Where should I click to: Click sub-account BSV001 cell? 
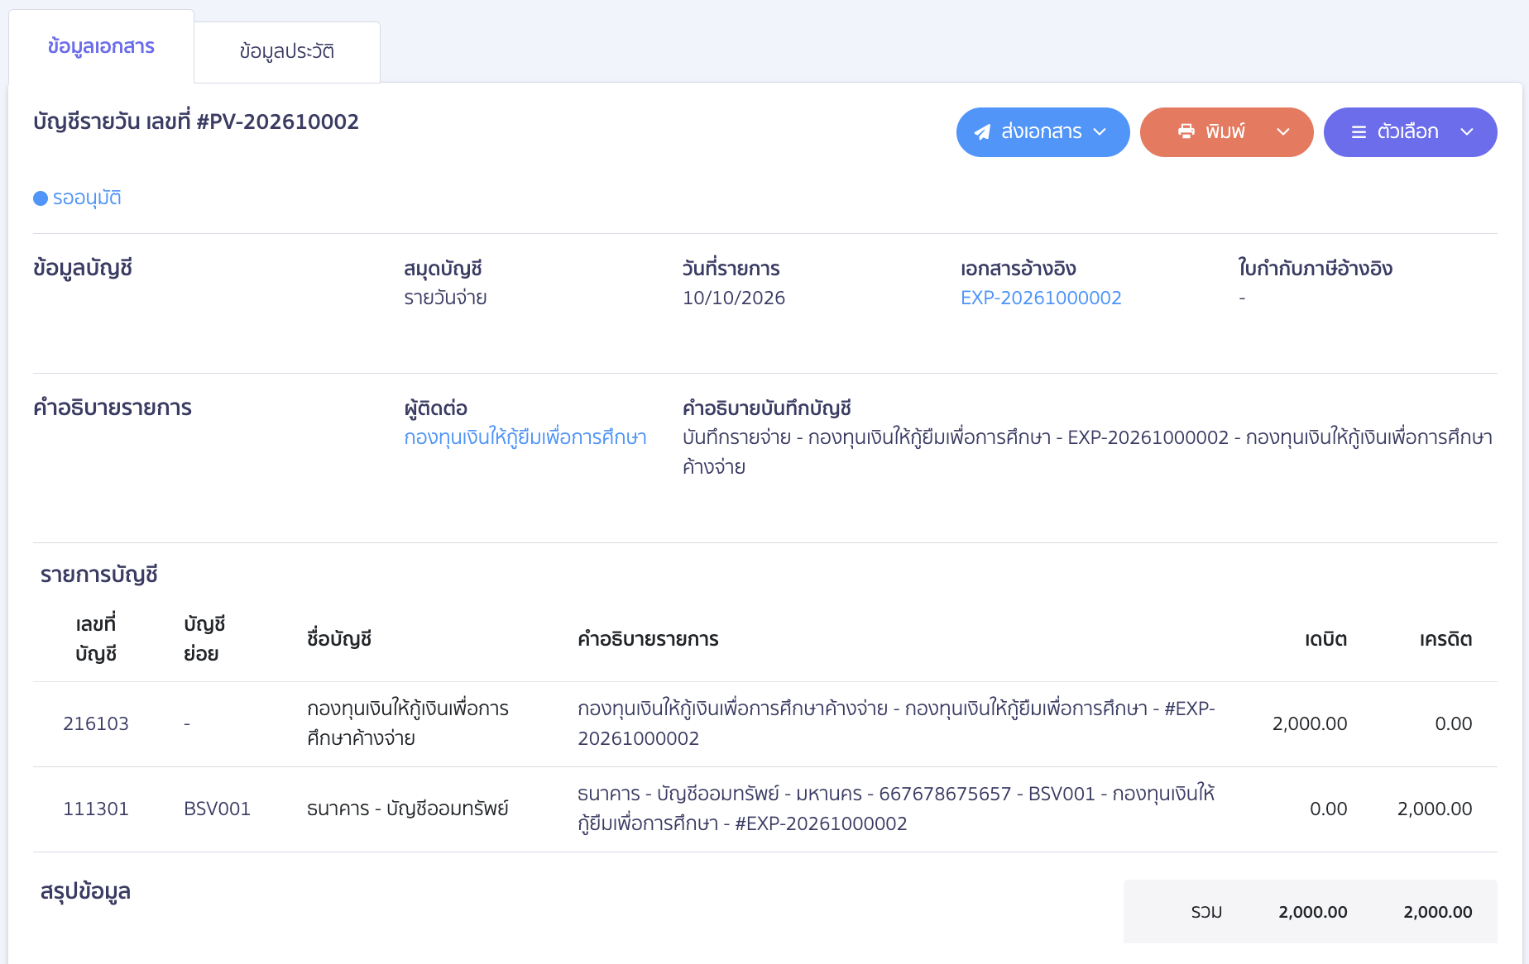217,809
